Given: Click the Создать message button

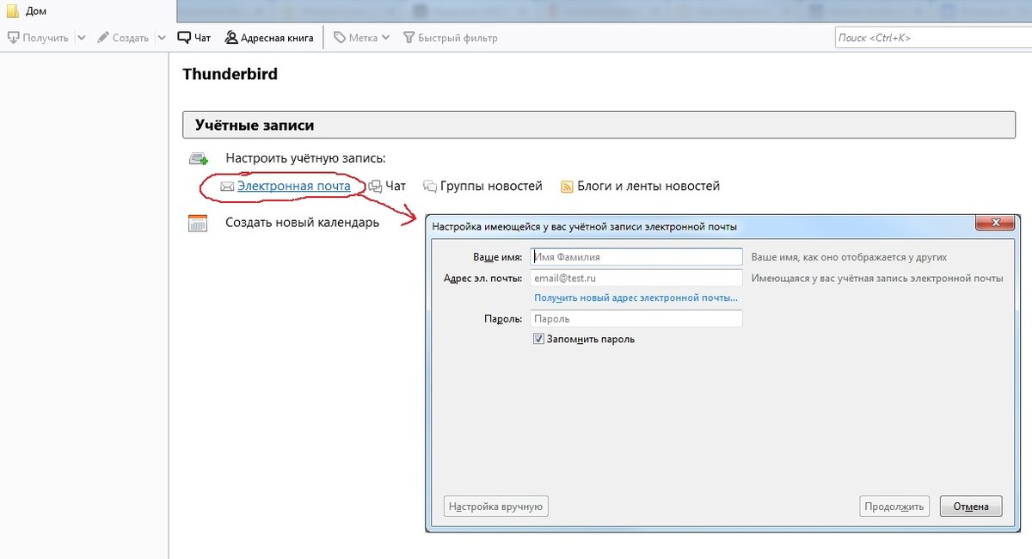Looking at the screenshot, I should (122, 38).
